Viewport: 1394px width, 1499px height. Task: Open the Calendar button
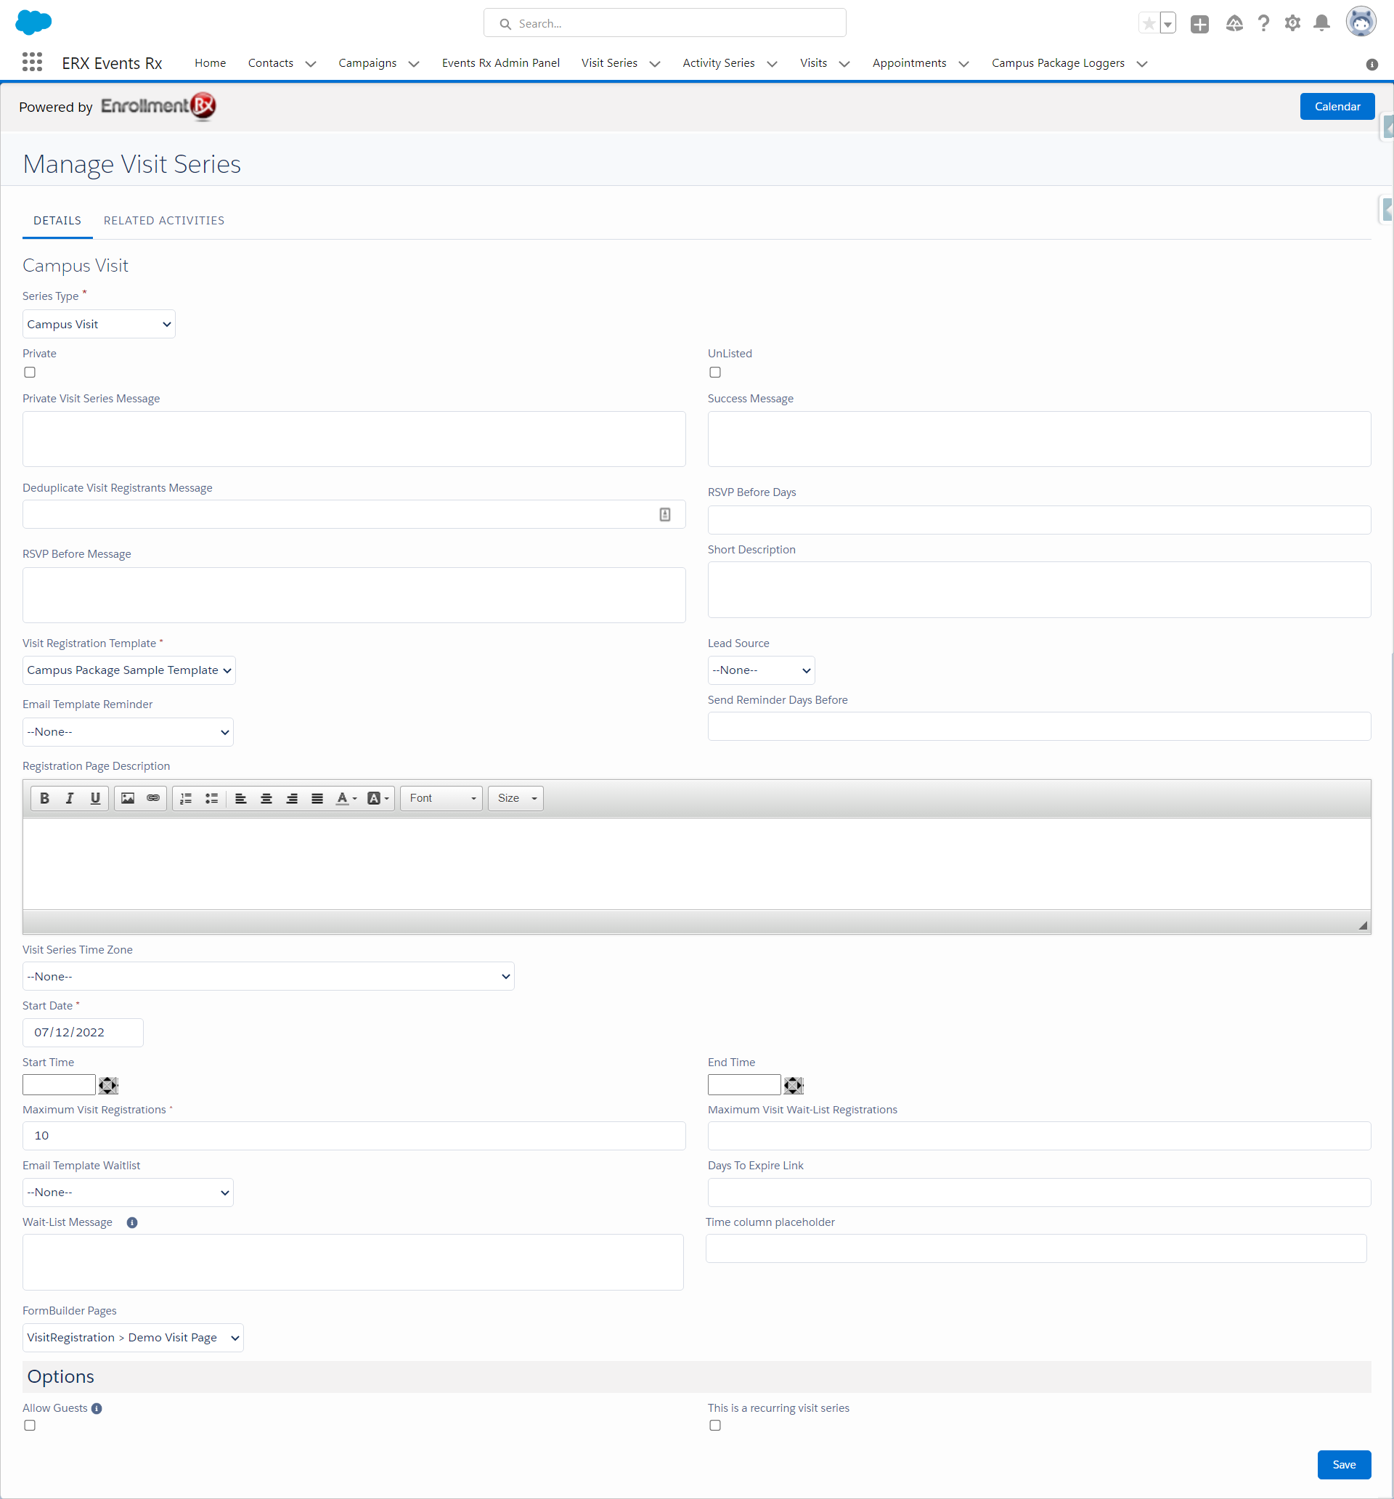tap(1337, 106)
